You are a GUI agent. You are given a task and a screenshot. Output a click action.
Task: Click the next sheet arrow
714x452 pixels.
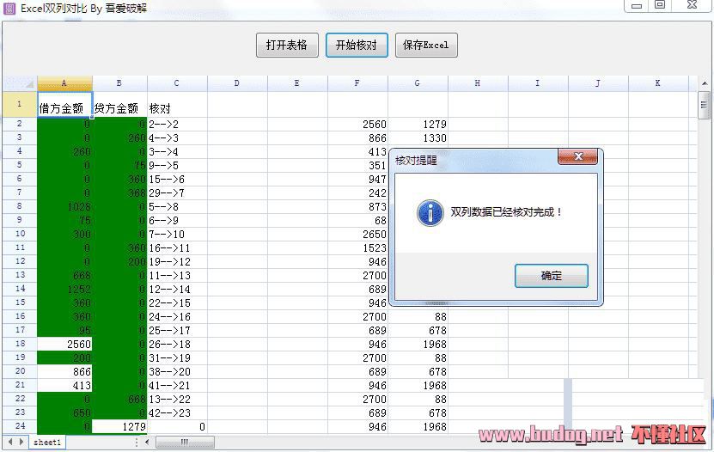[21, 442]
